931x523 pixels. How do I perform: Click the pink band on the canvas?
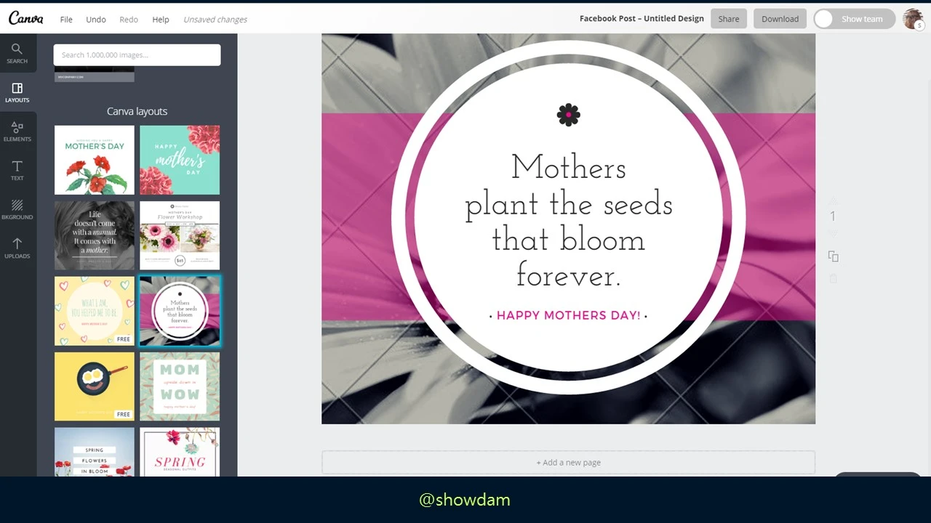click(356, 216)
